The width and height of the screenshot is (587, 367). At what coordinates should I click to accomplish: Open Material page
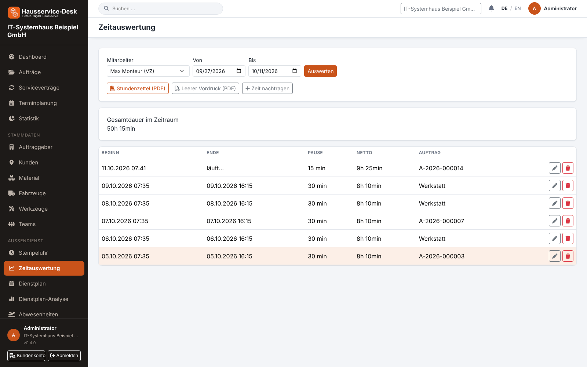click(44, 178)
